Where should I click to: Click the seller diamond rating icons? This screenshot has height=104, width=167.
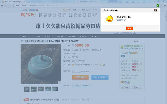tap(123, 56)
